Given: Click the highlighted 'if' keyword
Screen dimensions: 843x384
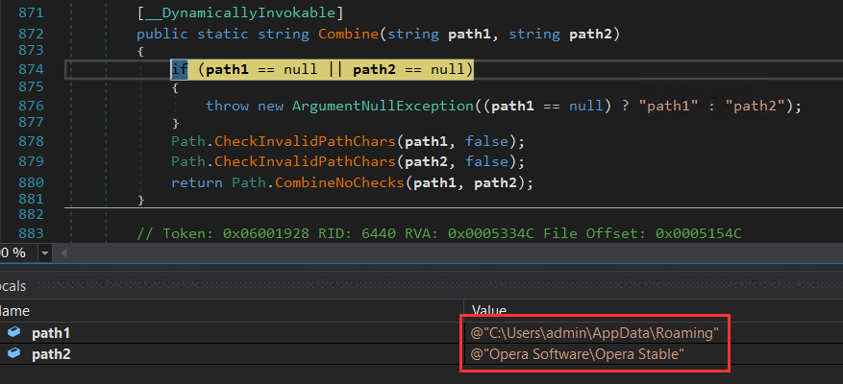Looking at the screenshot, I should 179,69.
